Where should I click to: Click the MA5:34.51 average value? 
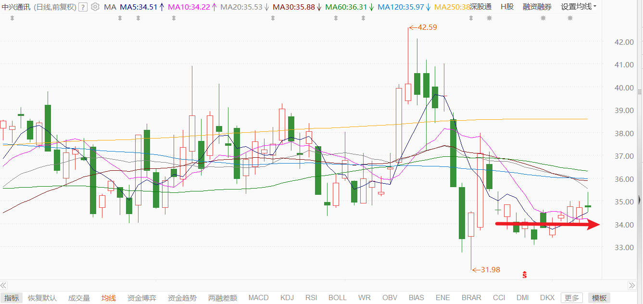(139, 7)
